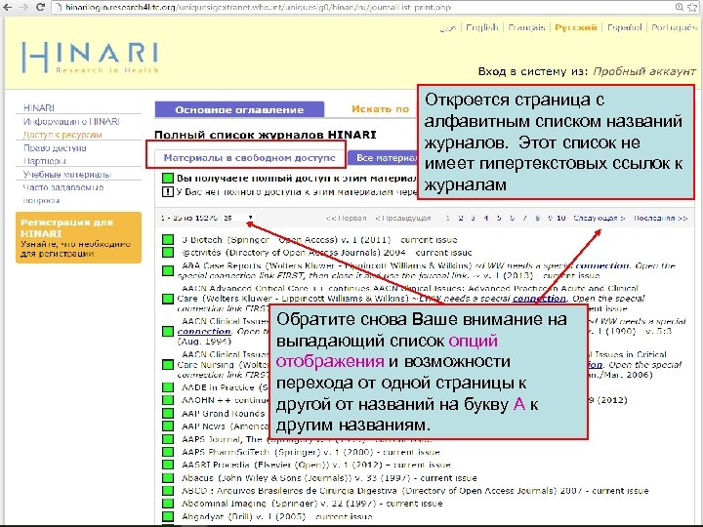Switch to the Искать по tab
The height and width of the screenshot is (527, 703).
[380, 109]
